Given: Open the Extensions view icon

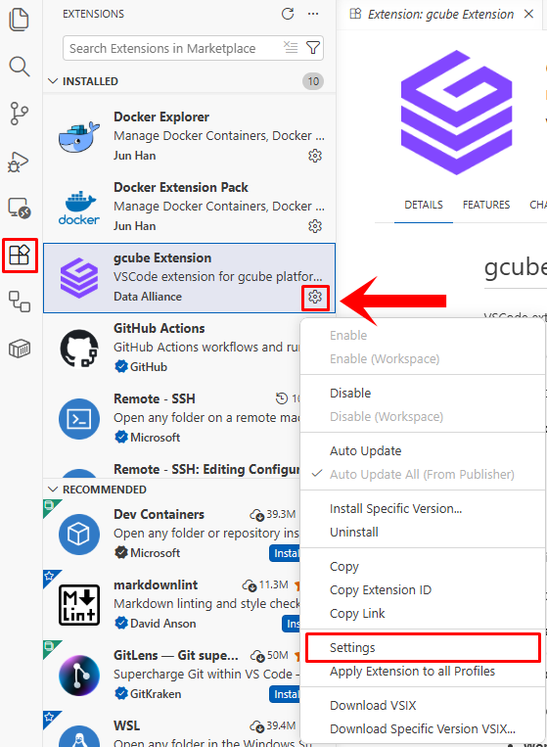Looking at the screenshot, I should [20, 256].
